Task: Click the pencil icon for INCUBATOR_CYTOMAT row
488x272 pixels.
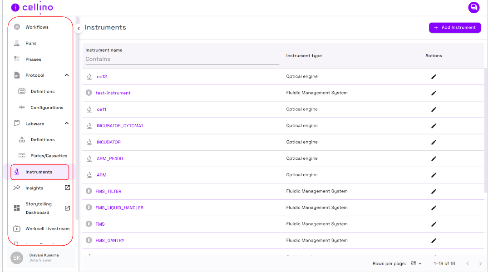Action: point(434,126)
